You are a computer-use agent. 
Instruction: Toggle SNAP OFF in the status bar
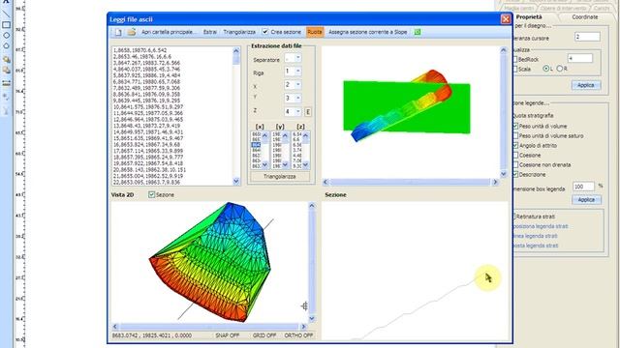click(x=228, y=335)
